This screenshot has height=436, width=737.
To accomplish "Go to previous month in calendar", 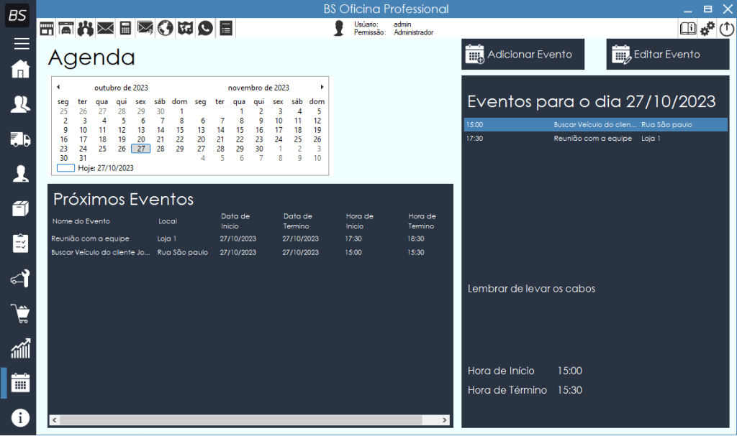I will click(x=58, y=87).
